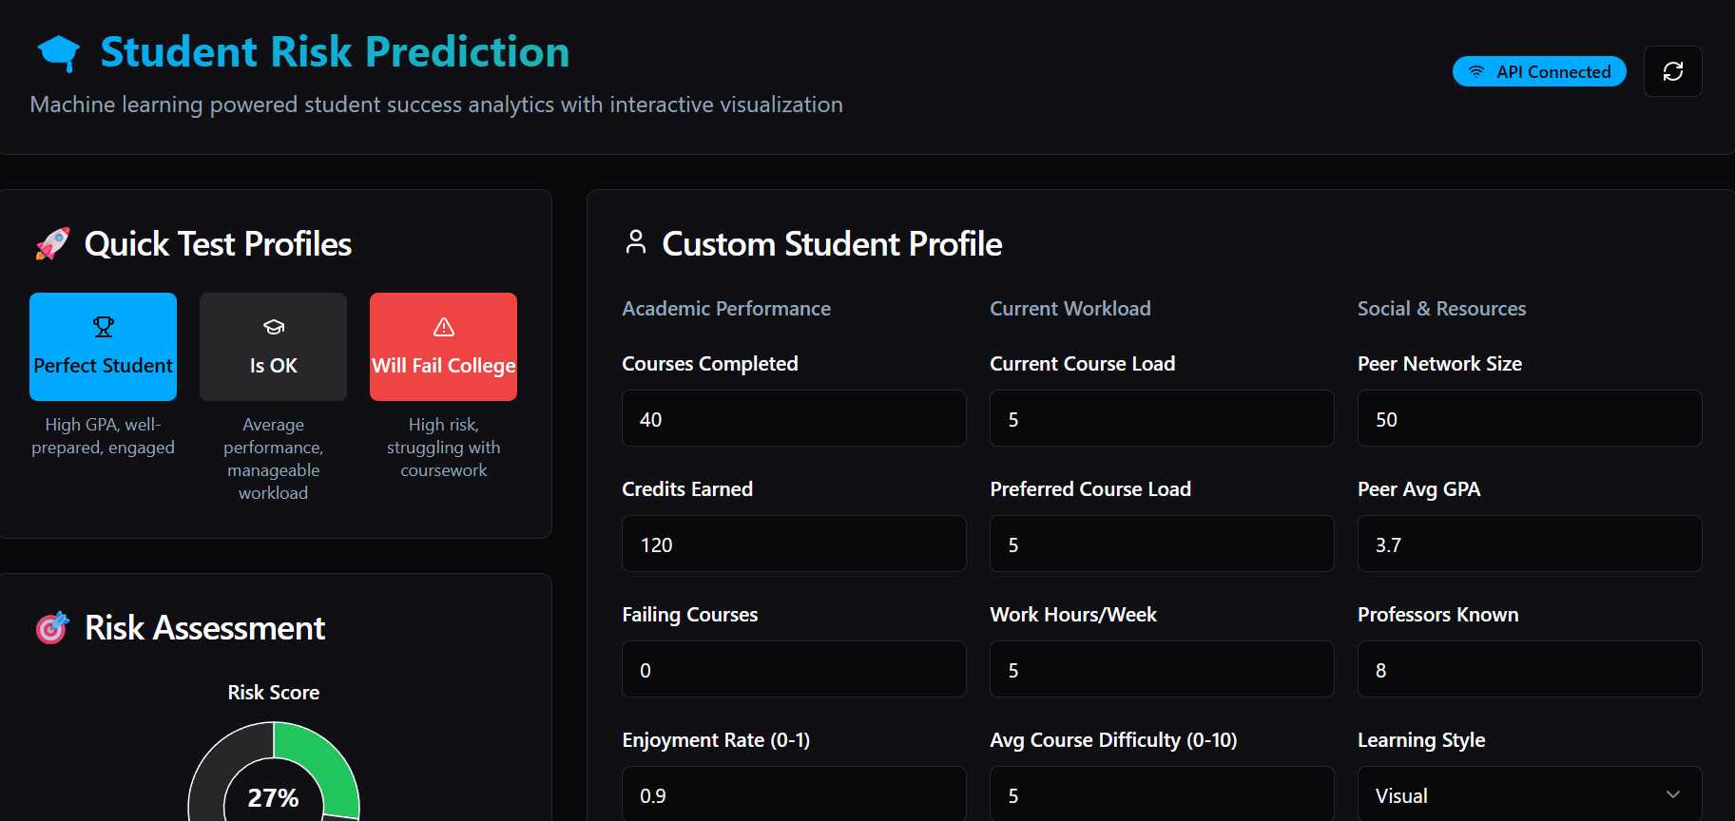Click the warning triangle on Will Fail College
The height and width of the screenshot is (821, 1735).
point(443,327)
